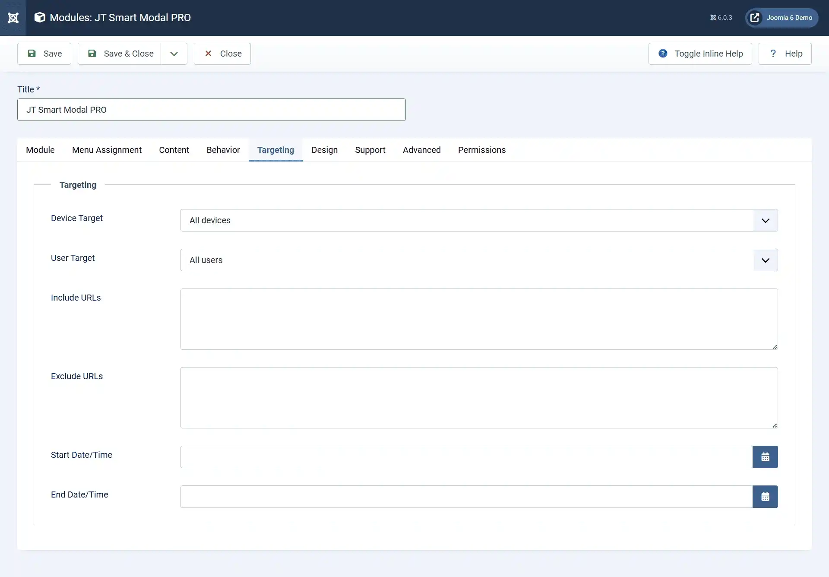Select the Targeting tab

click(x=275, y=150)
